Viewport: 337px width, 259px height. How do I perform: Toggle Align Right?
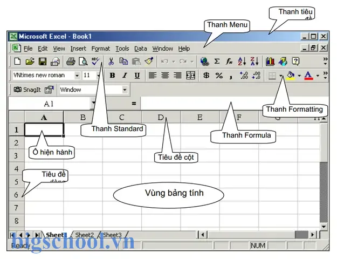click(177, 76)
